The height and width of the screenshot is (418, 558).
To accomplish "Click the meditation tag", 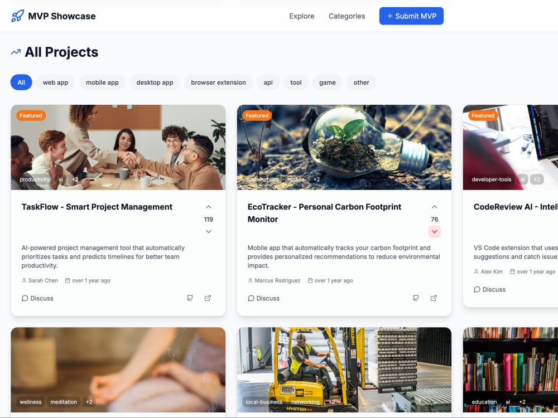I will 64,402.
